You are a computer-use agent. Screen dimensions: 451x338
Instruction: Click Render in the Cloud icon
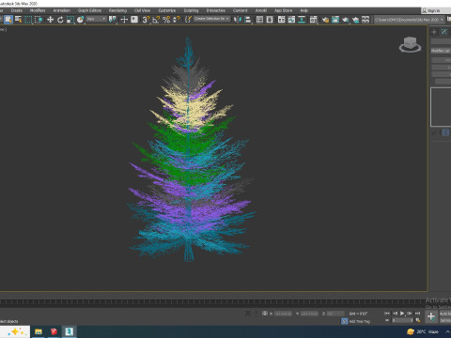point(355,20)
